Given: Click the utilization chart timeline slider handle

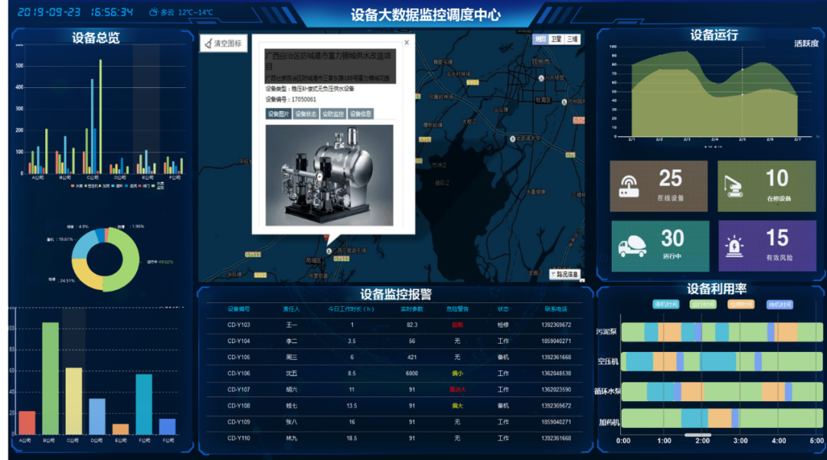Looking at the screenshot, I should click(698, 435).
